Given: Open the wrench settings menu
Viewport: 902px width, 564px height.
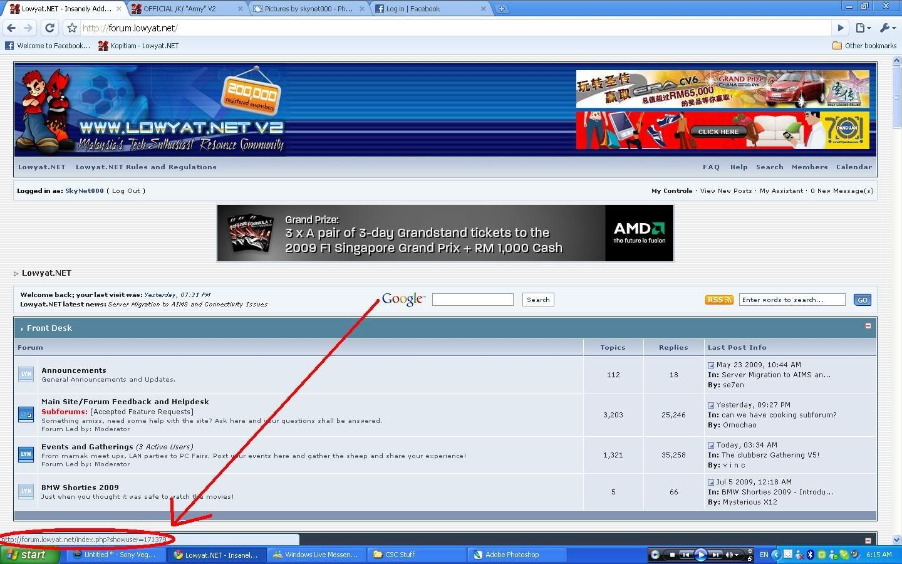Looking at the screenshot, I should 888,28.
